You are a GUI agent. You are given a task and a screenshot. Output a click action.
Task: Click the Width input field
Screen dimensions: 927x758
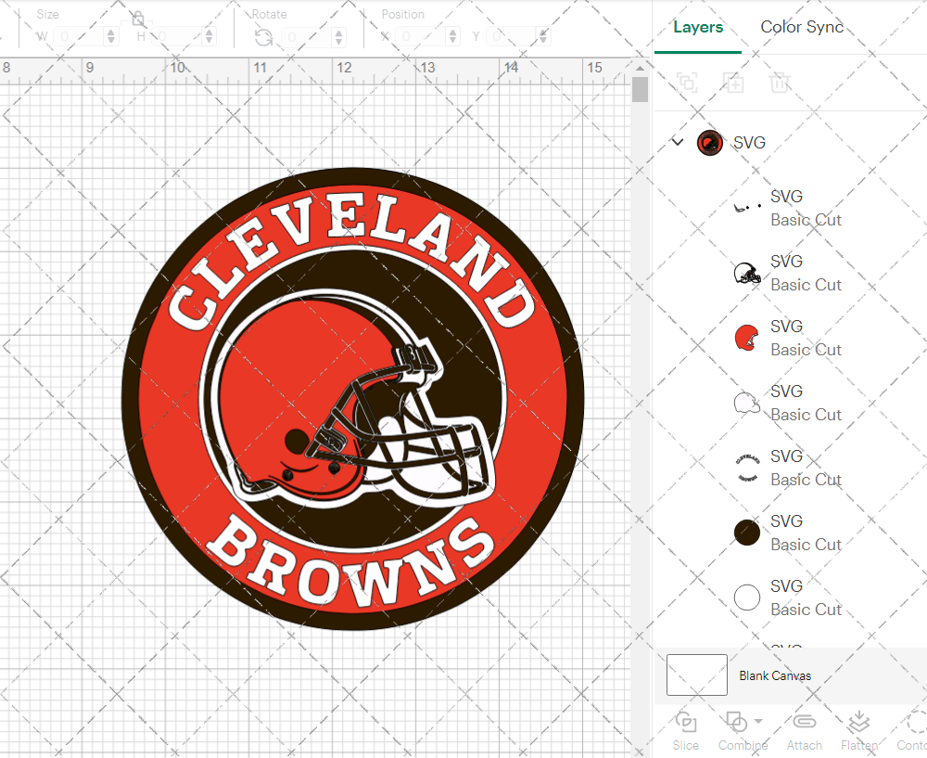[79, 37]
